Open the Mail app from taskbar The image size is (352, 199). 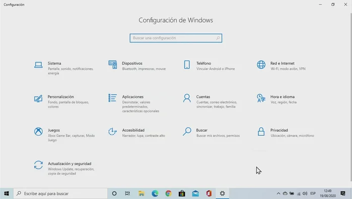point(195,193)
